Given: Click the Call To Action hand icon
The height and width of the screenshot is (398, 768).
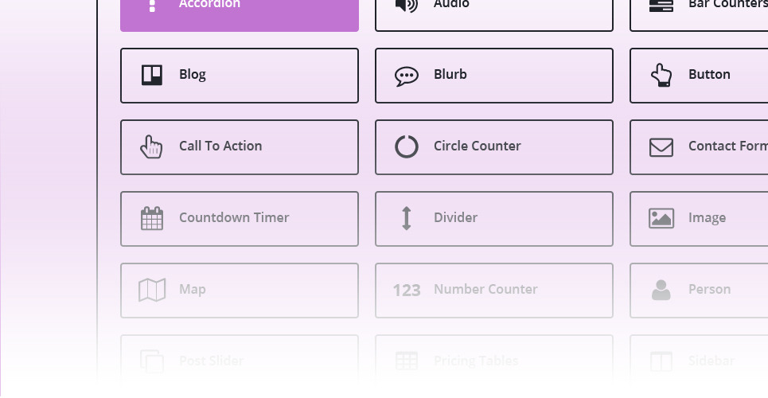Looking at the screenshot, I should point(151,146).
